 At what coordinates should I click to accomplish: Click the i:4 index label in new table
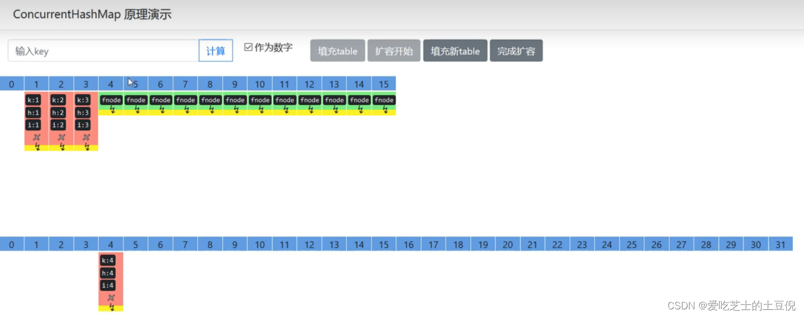(108, 286)
